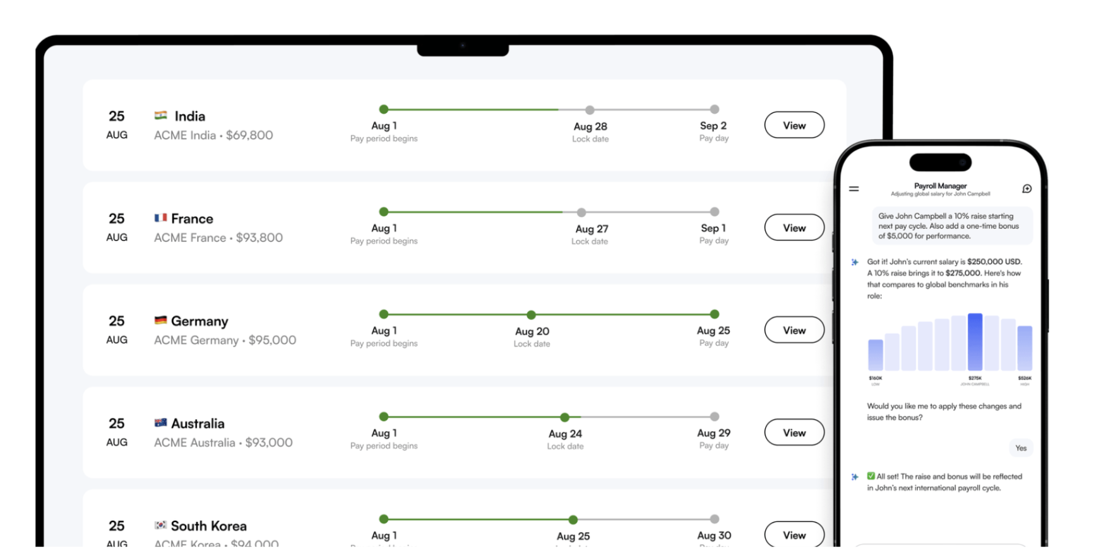This screenshot has width=1101, height=558.
Task: Select India's Aug 28 lock date marker
Action: [590, 110]
